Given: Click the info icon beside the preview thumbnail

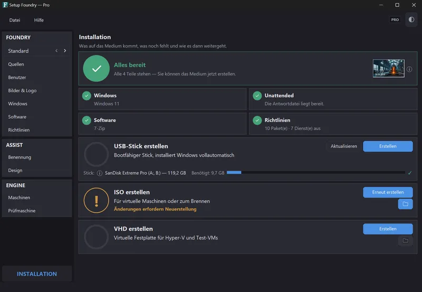Looking at the screenshot, I should point(409,69).
